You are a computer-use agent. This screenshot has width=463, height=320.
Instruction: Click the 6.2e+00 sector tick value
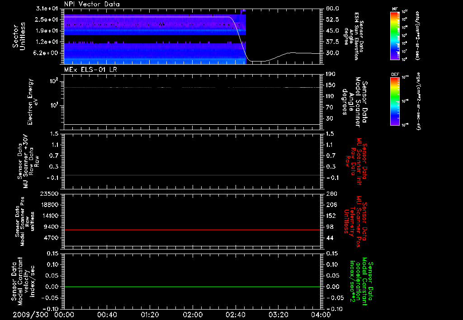(47, 53)
